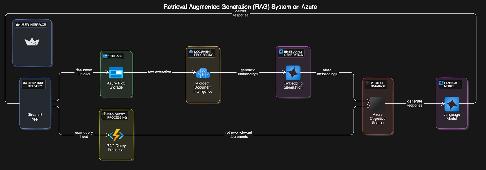
Task: Click the 'Azure Cognitive Search' node label
Action: pyautogui.click(x=378, y=119)
